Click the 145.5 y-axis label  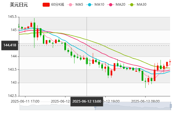[12, 17]
